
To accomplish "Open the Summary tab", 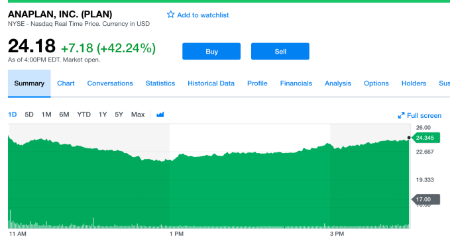I will [x=29, y=83].
